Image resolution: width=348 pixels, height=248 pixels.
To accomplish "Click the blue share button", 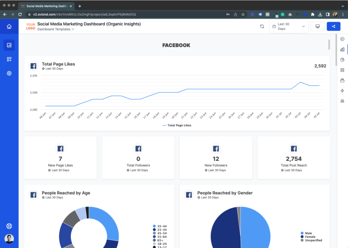I will pyautogui.click(x=333, y=26).
